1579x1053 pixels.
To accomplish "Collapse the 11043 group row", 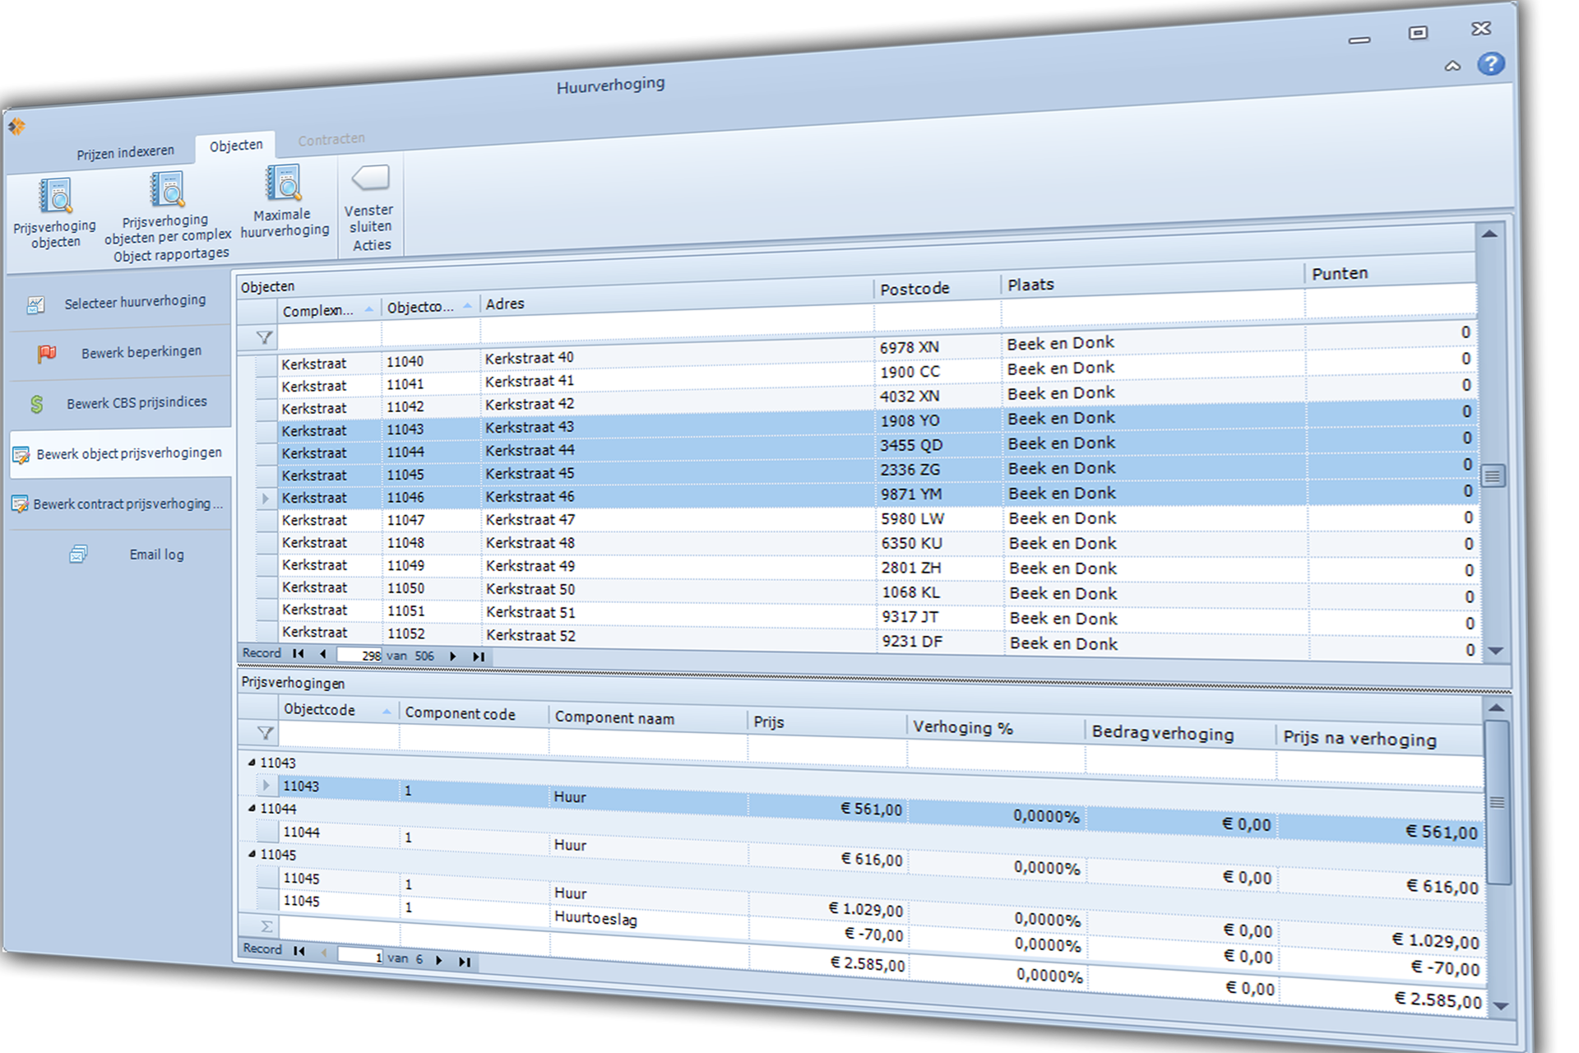I will (252, 763).
